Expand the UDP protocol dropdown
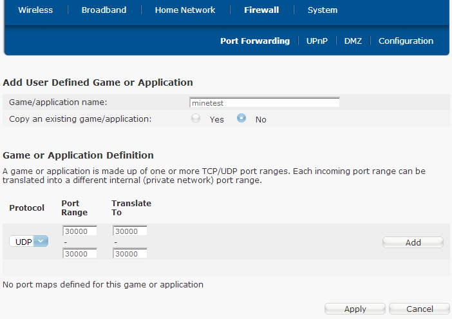 (x=29, y=242)
